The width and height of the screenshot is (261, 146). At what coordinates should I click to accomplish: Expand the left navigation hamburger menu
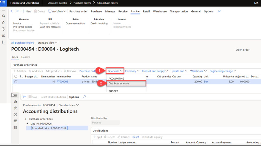[3, 10]
